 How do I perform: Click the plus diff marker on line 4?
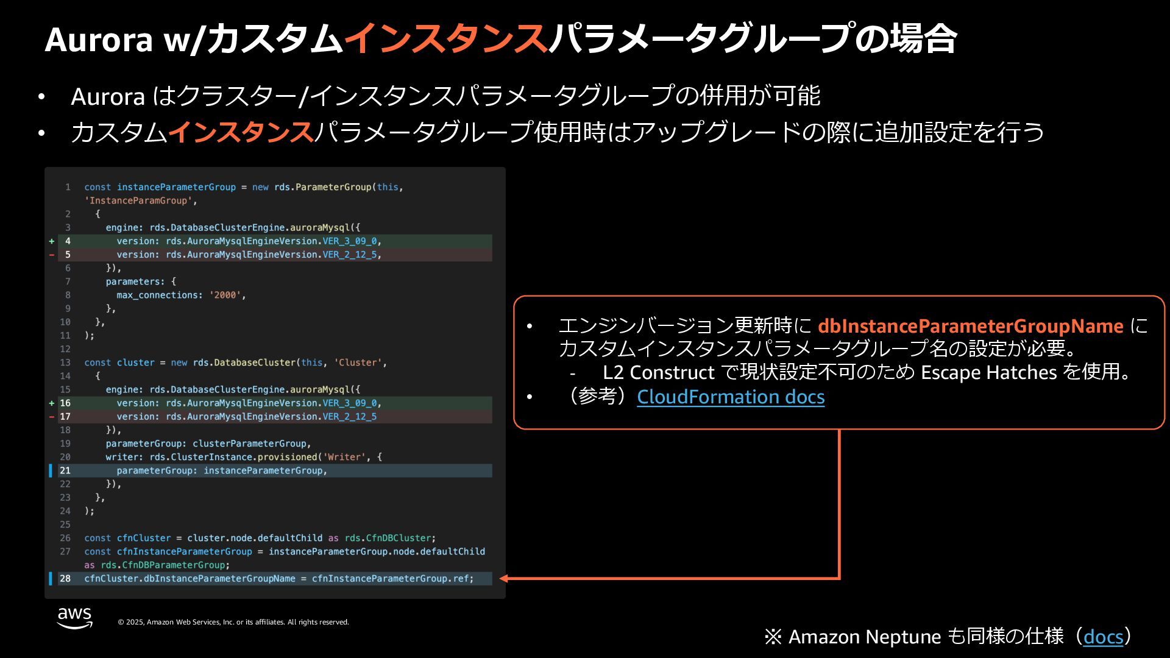[x=52, y=241]
